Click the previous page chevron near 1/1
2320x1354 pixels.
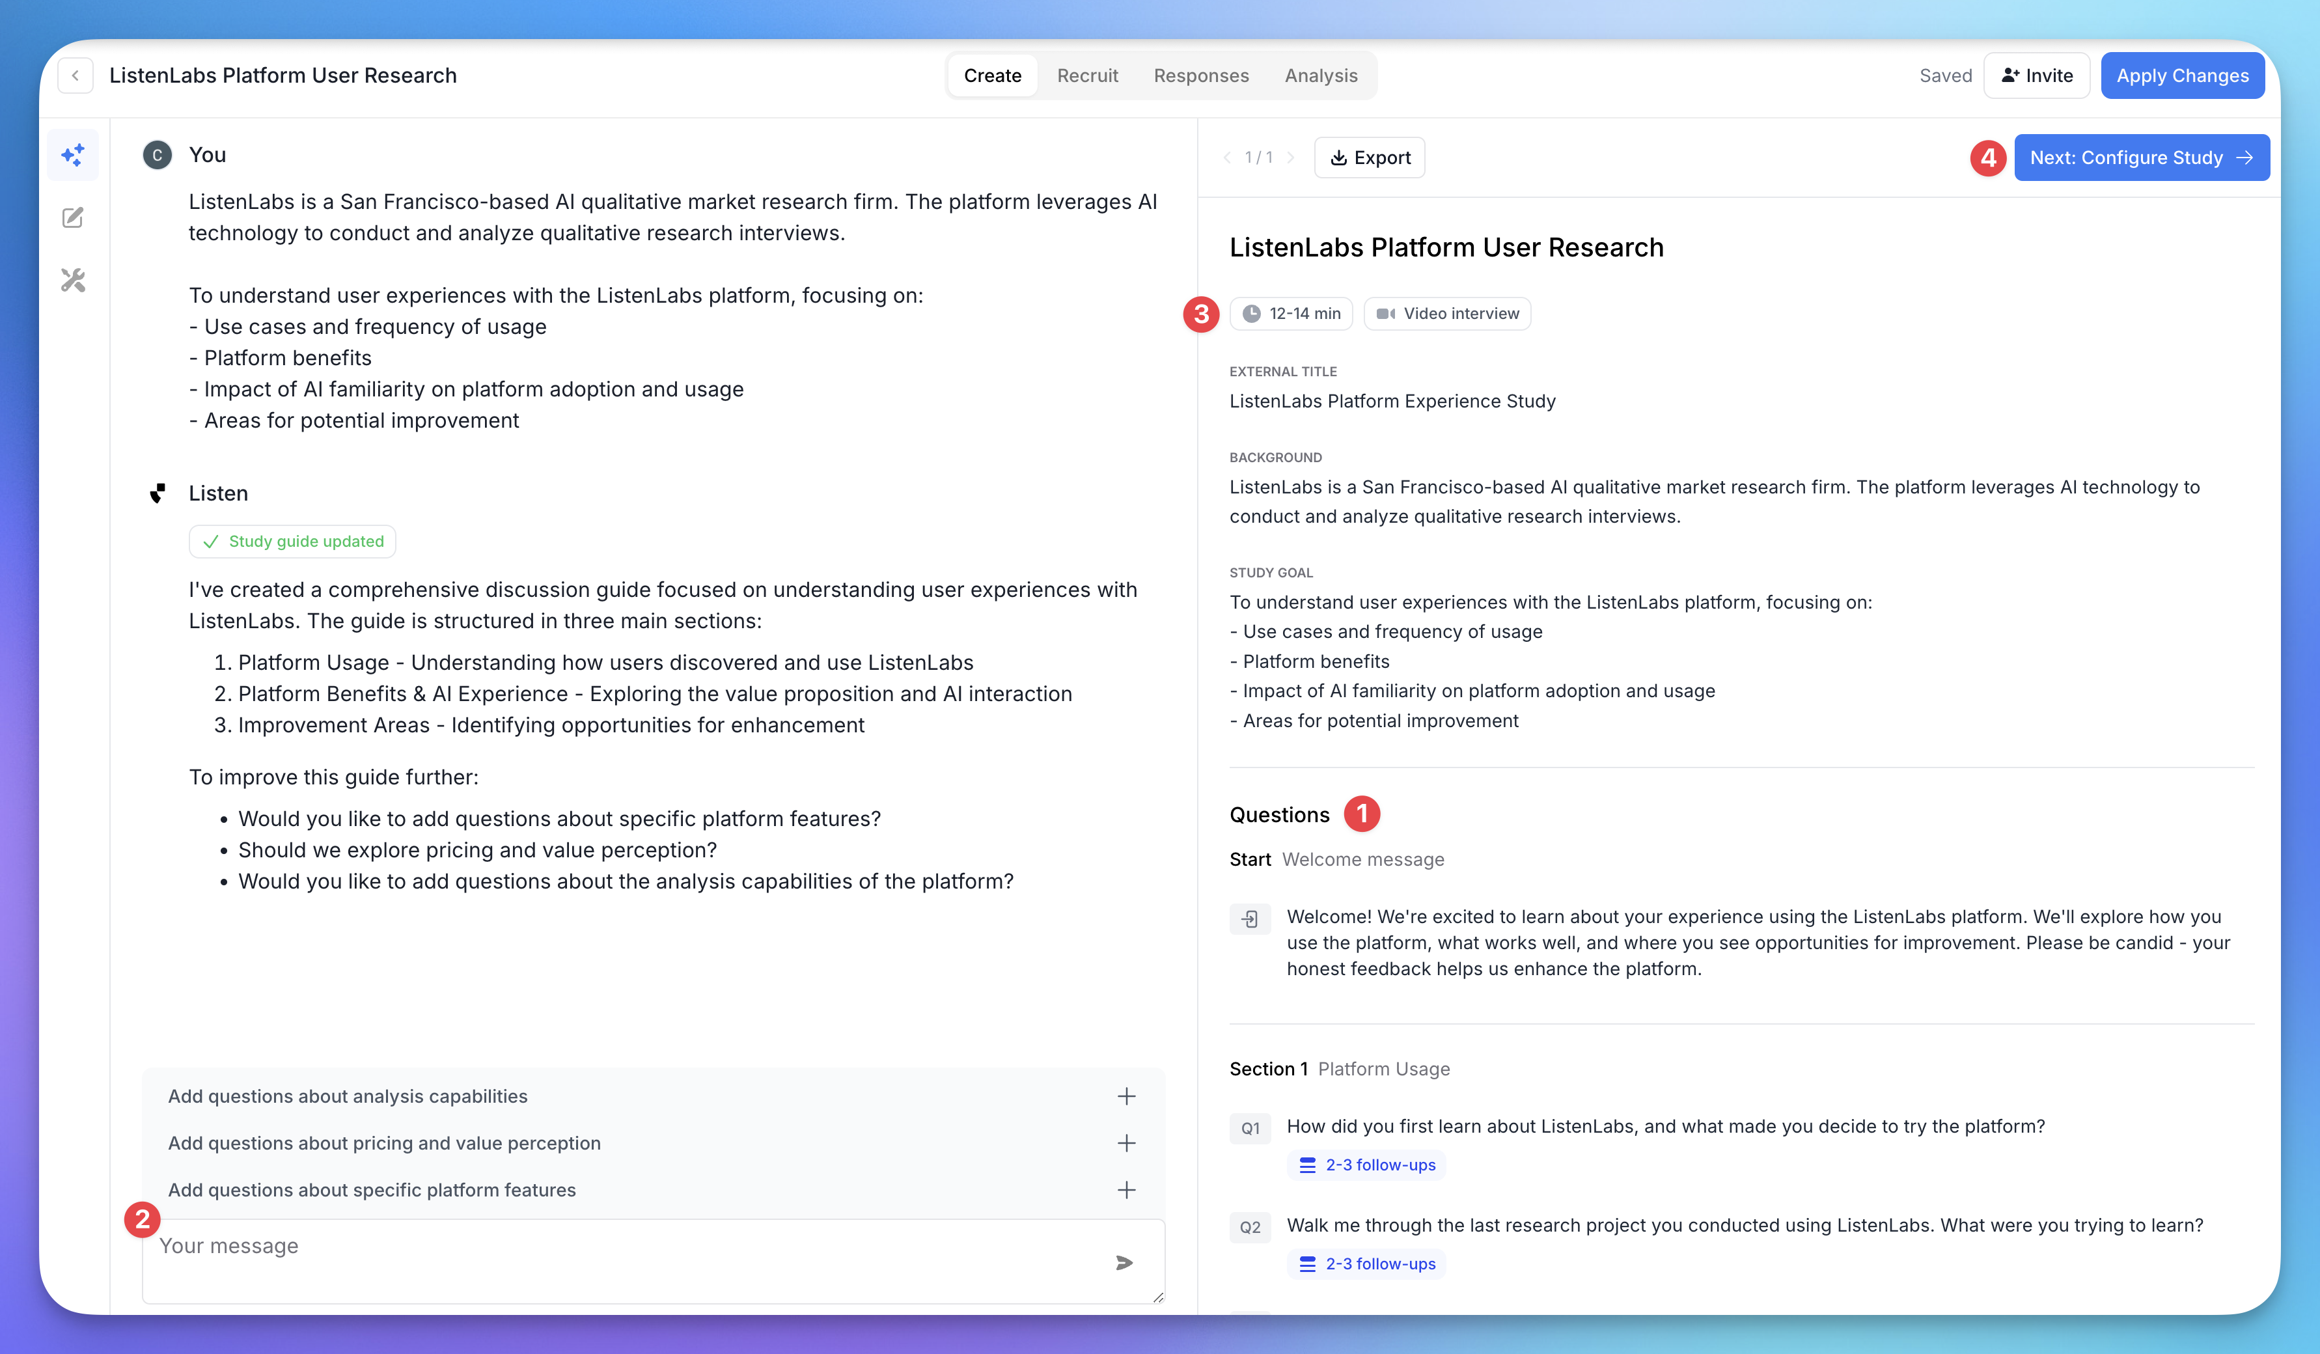coord(1225,158)
